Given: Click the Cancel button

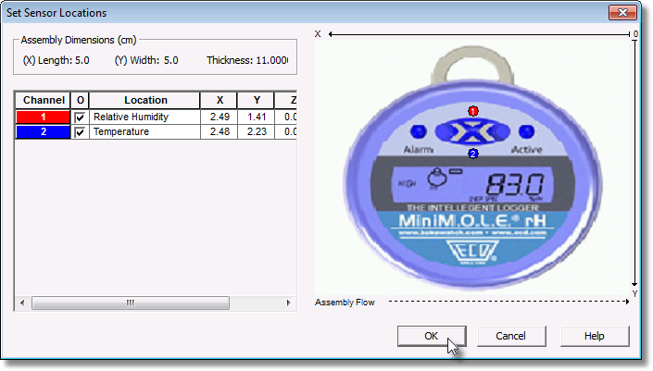Looking at the screenshot, I should [x=511, y=336].
